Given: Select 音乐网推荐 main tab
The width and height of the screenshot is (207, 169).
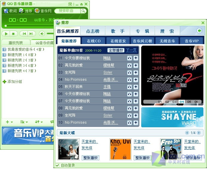Looking at the screenshot, I should coord(68,31).
